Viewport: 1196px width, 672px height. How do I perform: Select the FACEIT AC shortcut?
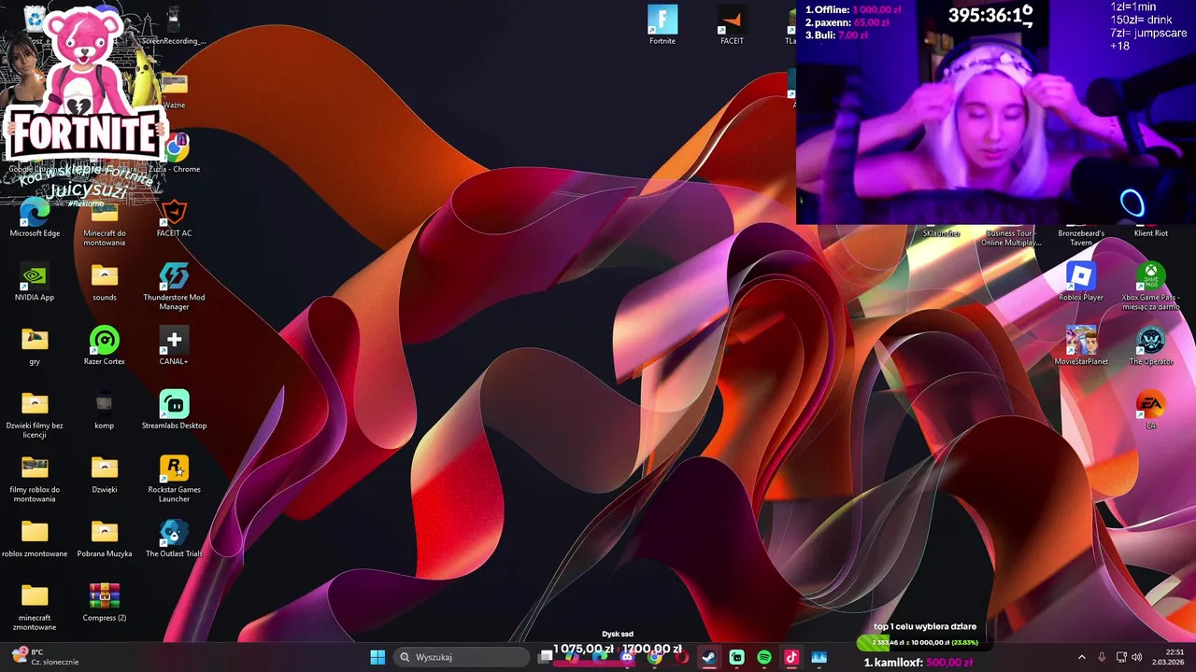click(174, 217)
